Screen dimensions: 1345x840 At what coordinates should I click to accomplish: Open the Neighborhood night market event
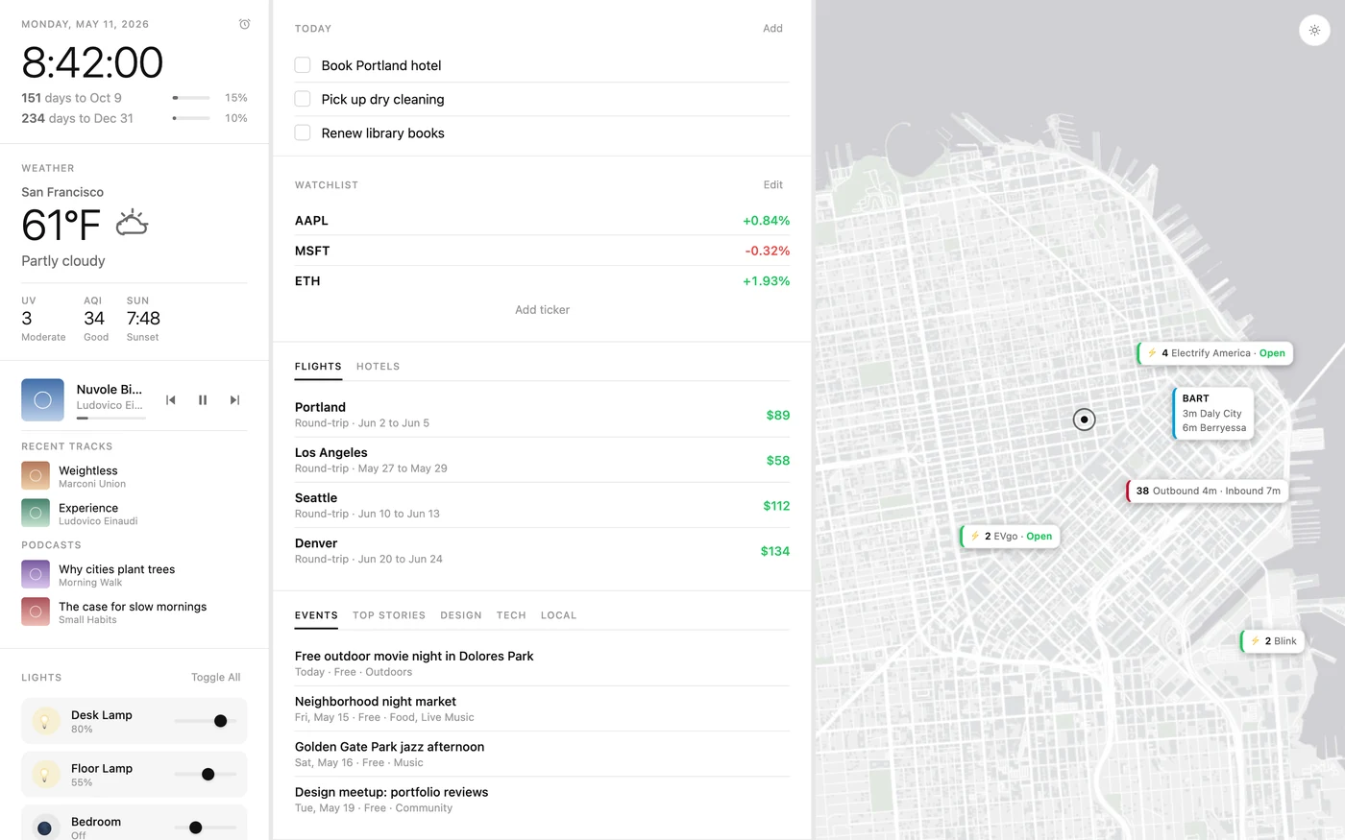[542, 708]
